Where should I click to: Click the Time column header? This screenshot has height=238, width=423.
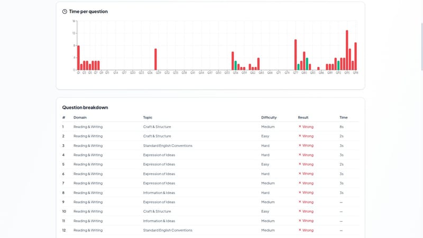tap(343, 117)
